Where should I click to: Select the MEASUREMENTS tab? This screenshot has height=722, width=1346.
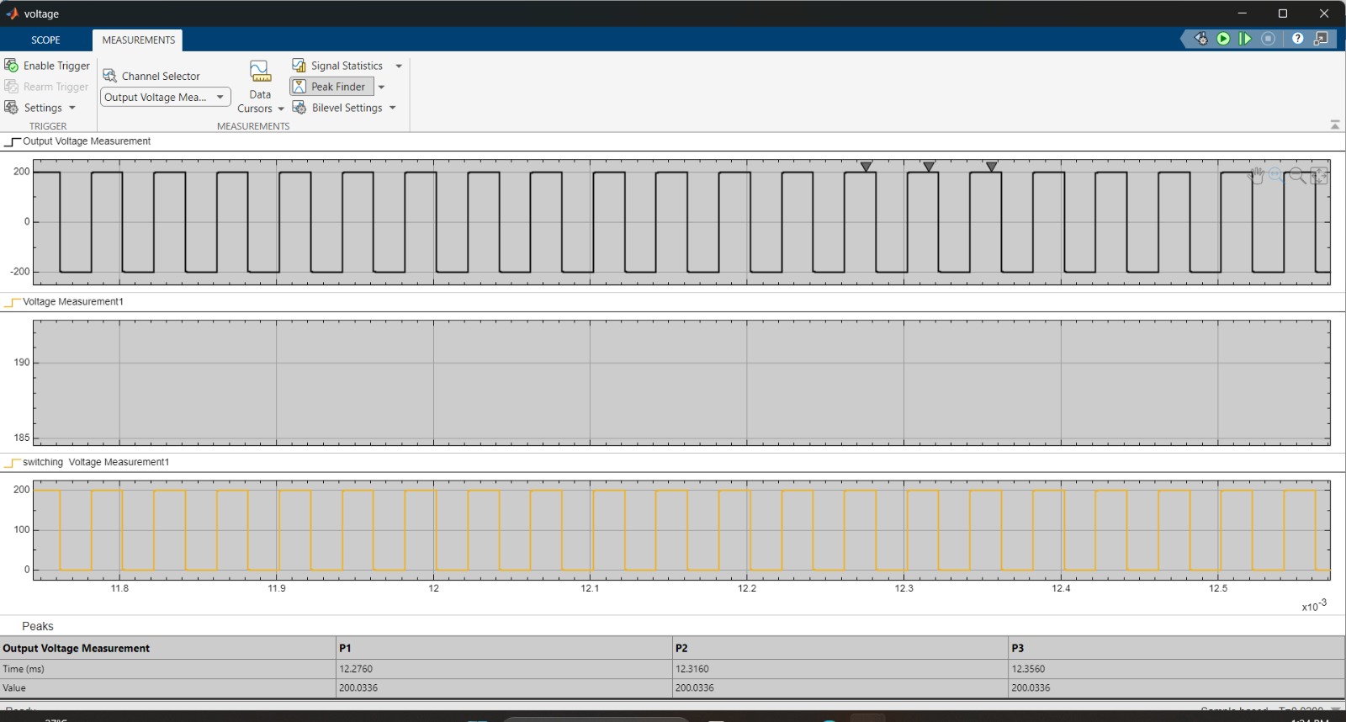coord(139,40)
